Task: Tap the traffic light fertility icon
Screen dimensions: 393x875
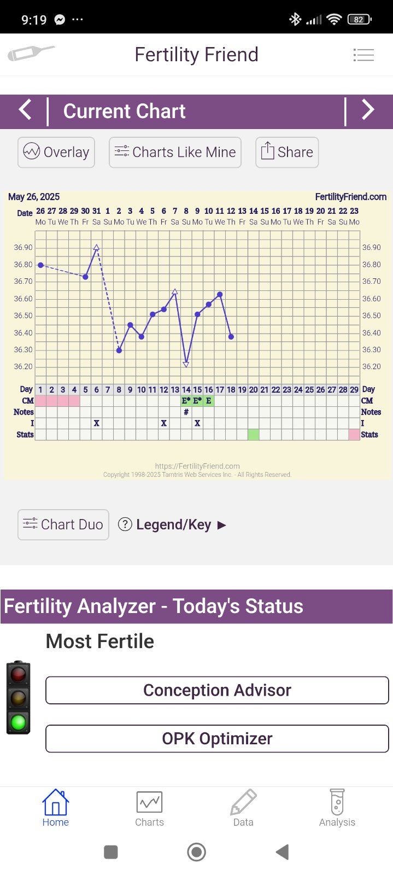Action: (x=18, y=698)
